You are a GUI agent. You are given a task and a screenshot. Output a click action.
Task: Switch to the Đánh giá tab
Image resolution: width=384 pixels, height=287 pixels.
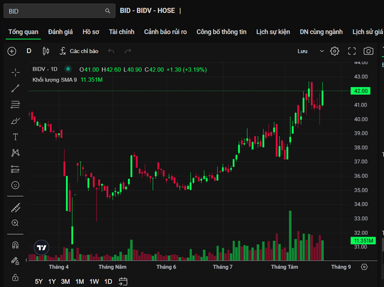click(x=60, y=32)
